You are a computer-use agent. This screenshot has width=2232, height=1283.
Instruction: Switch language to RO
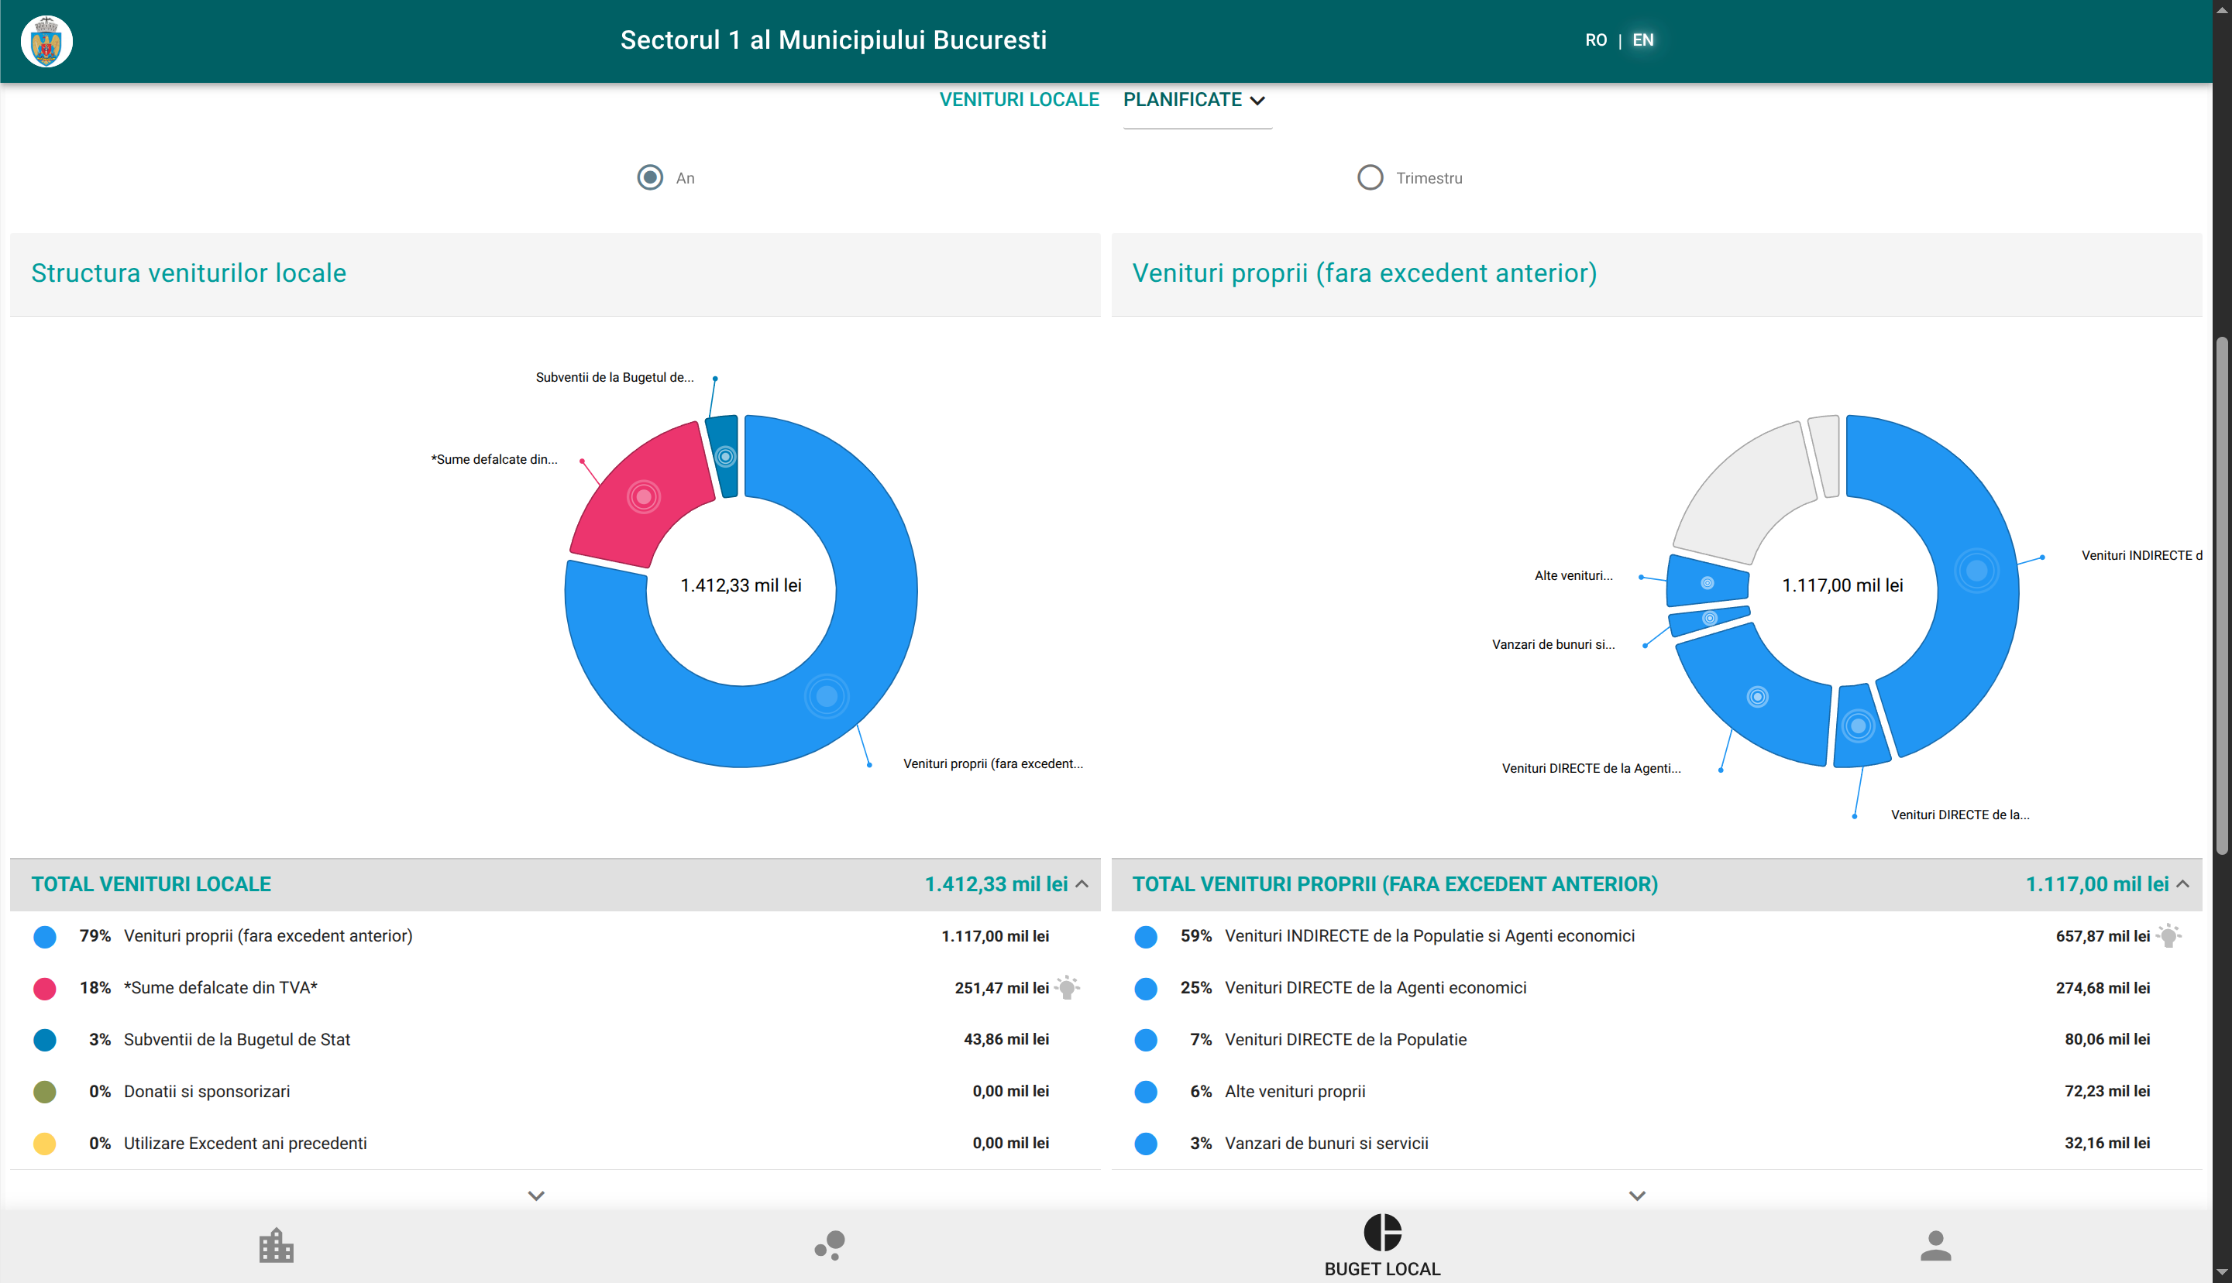click(1595, 39)
